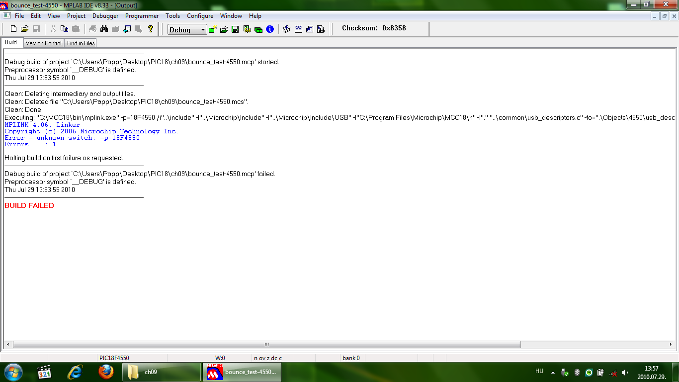The image size is (679, 382).
Task: Click the Bluetooth tray icon
Action: point(577,372)
